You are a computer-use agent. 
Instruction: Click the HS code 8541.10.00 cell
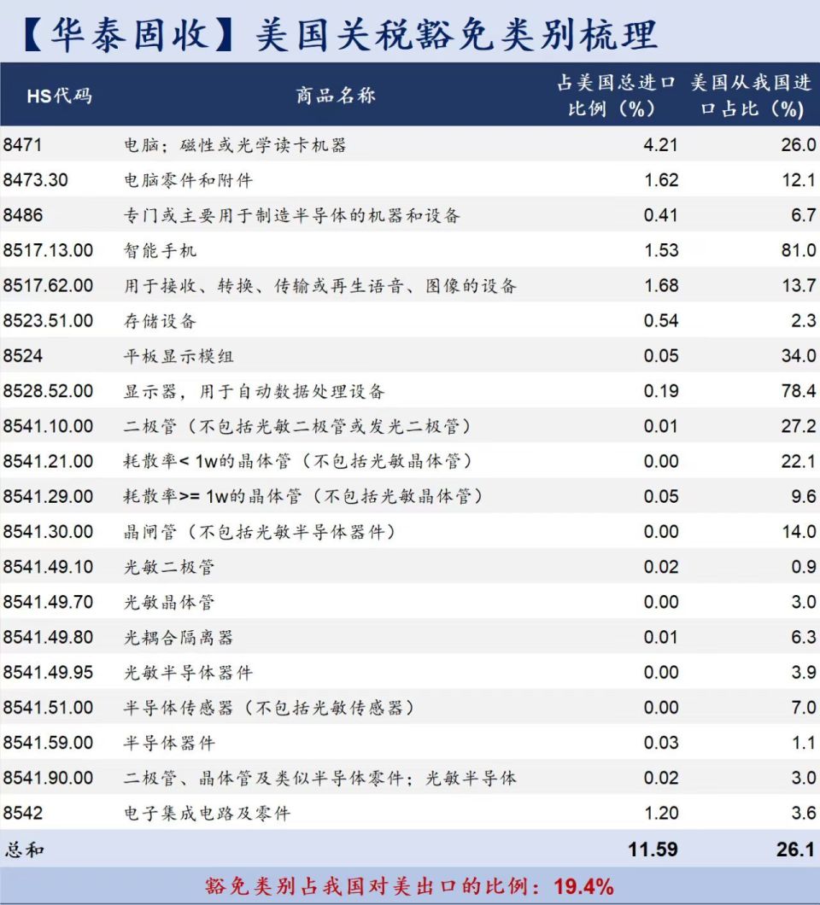[x=47, y=427]
